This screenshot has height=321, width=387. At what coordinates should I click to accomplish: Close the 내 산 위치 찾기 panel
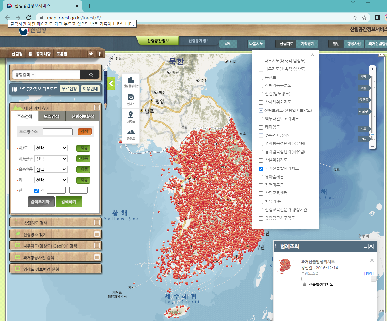coord(97,108)
